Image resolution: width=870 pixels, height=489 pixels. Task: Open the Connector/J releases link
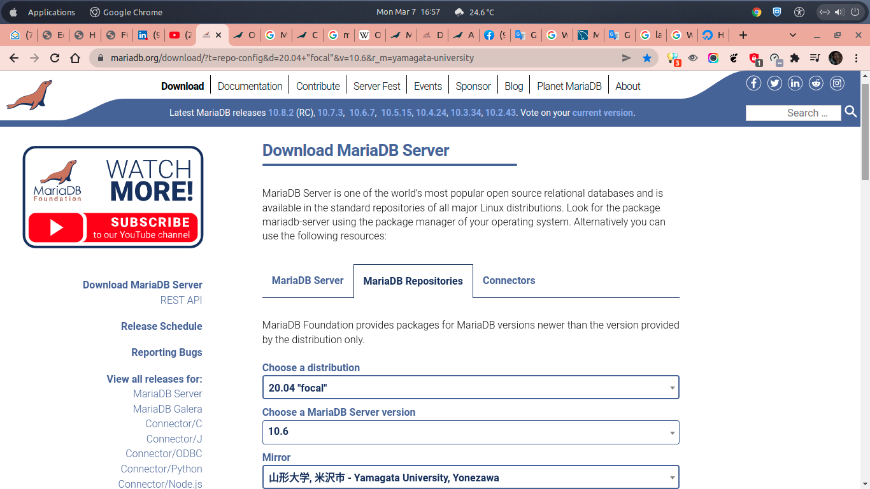point(174,439)
